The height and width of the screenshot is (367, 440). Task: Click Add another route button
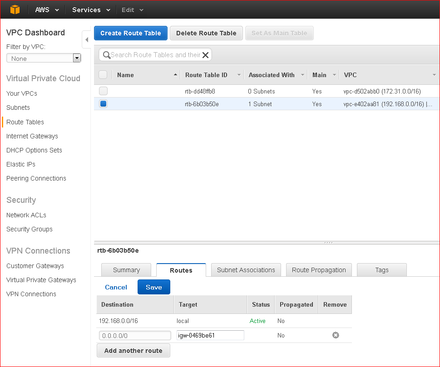click(x=133, y=351)
